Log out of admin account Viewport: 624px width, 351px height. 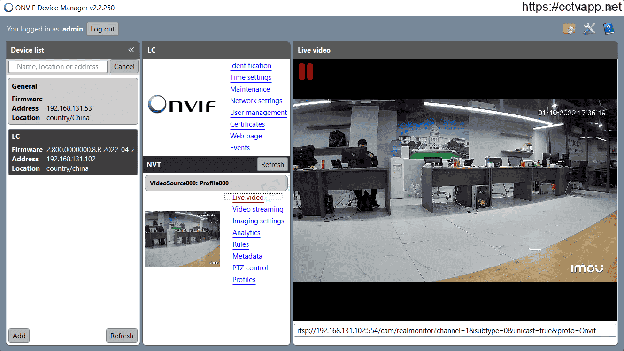[102, 29]
